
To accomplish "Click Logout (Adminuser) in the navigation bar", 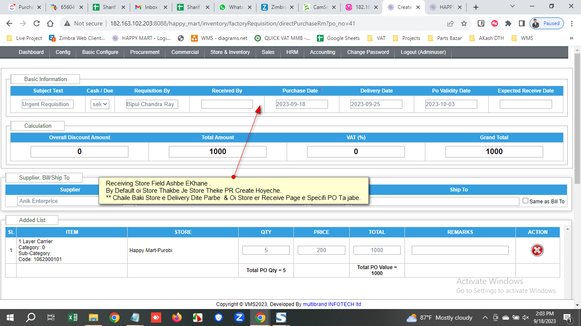I will pos(423,52).
